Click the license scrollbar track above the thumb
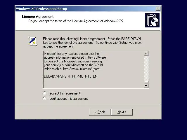Image resolution: width=187 pixels, height=140 pixels. (x=146, y=69)
